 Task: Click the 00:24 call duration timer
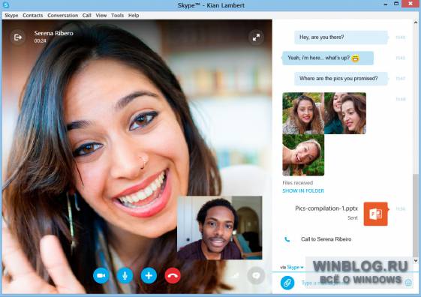(41, 41)
